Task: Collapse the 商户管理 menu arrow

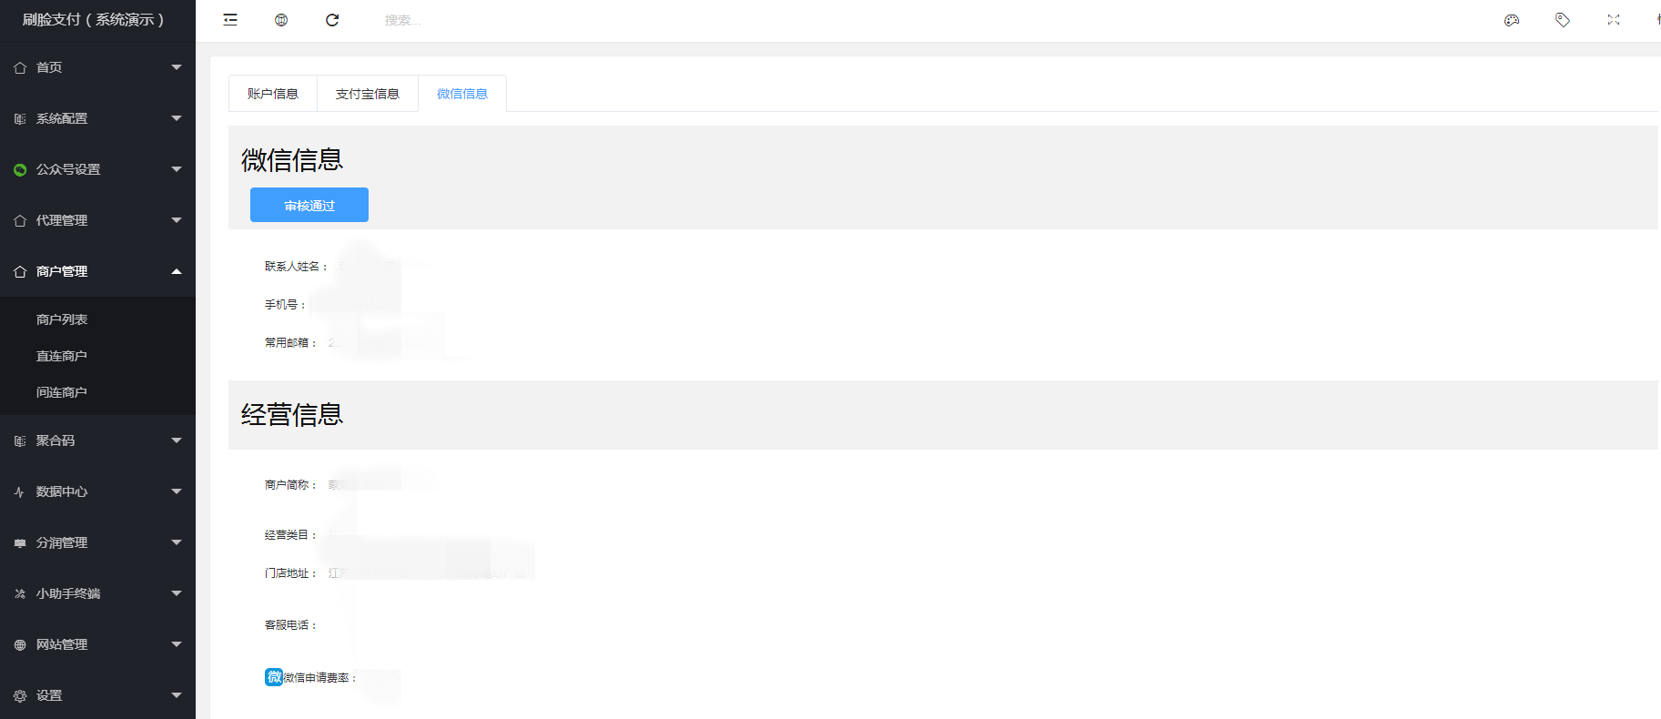Action: tap(177, 271)
